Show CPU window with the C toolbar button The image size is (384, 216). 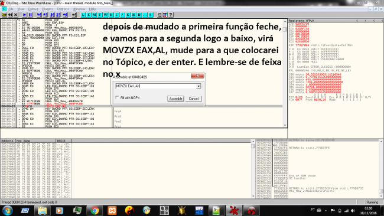pos(117,15)
